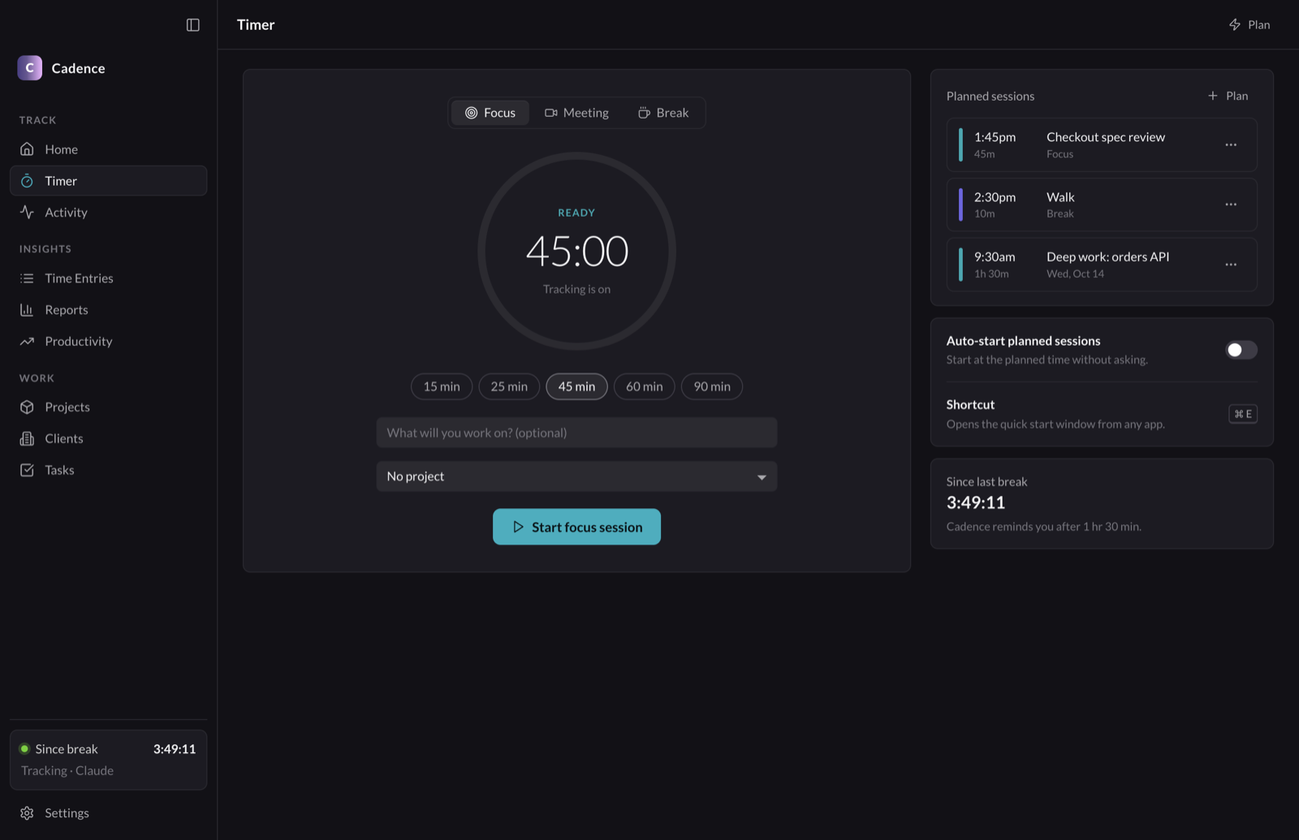The width and height of the screenshot is (1299, 840).
Task: Open the 2:30pm Walk break session
Action: tap(1102, 205)
